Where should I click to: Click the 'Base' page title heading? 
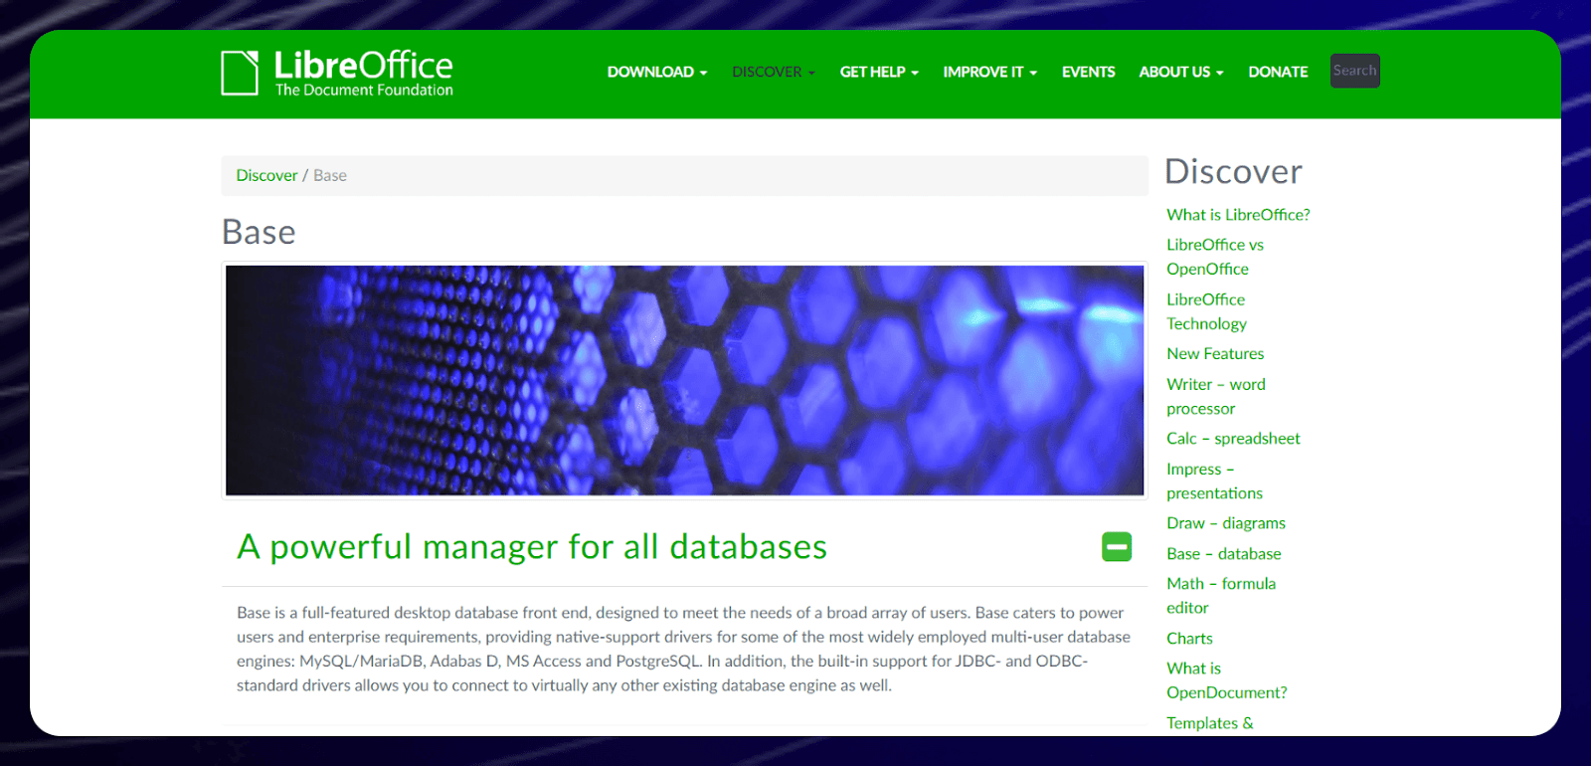tap(259, 232)
